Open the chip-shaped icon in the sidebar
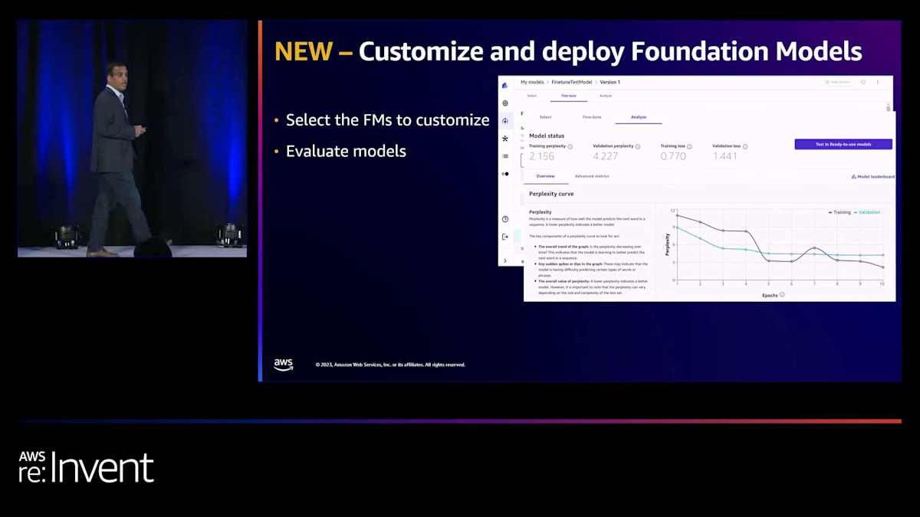This screenshot has height=517, width=920. click(x=504, y=103)
